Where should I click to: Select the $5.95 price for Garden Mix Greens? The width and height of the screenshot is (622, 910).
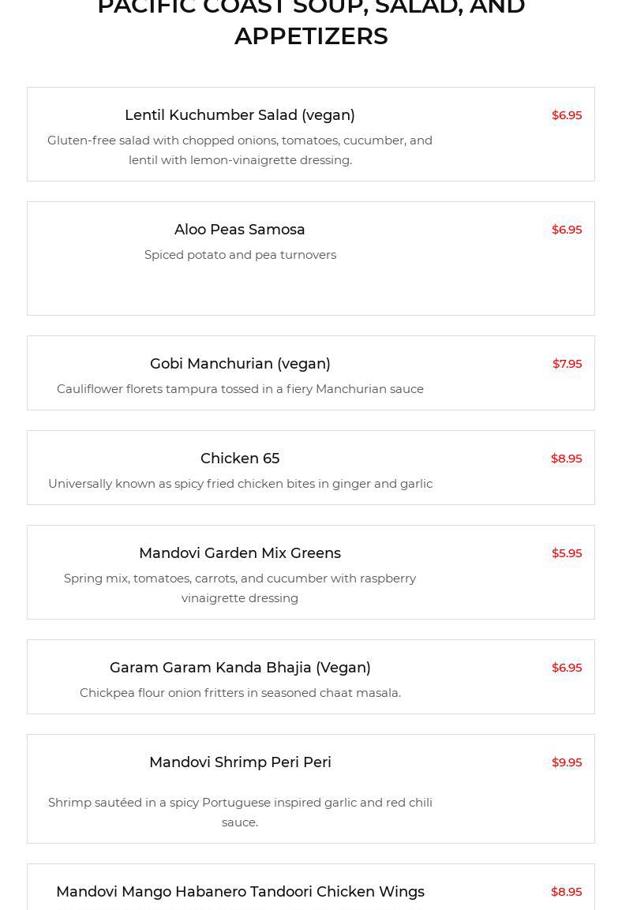pos(567,553)
